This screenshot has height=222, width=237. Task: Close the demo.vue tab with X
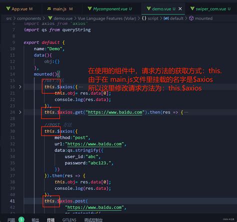click(x=180, y=9)
